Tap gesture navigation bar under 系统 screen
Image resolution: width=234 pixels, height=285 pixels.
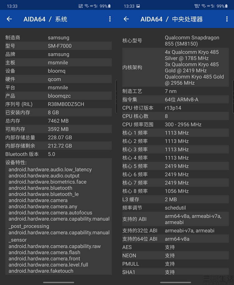point(58,283)
